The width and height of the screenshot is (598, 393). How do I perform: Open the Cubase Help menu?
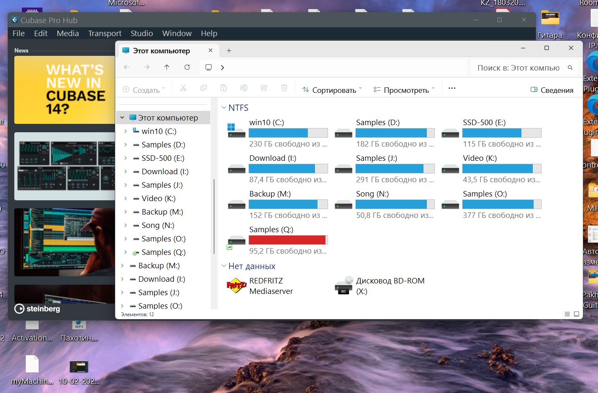click(x=209, y=33)
